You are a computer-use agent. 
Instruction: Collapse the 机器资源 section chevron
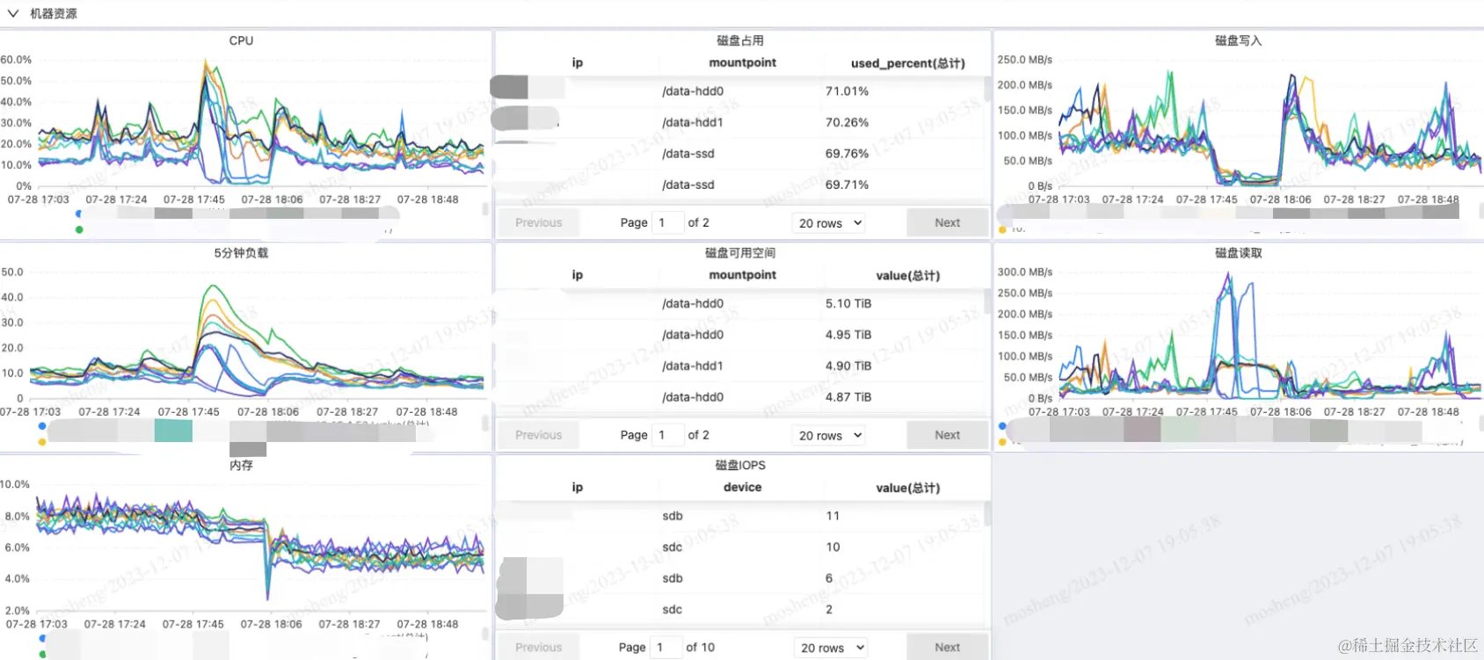pos(12,13)
